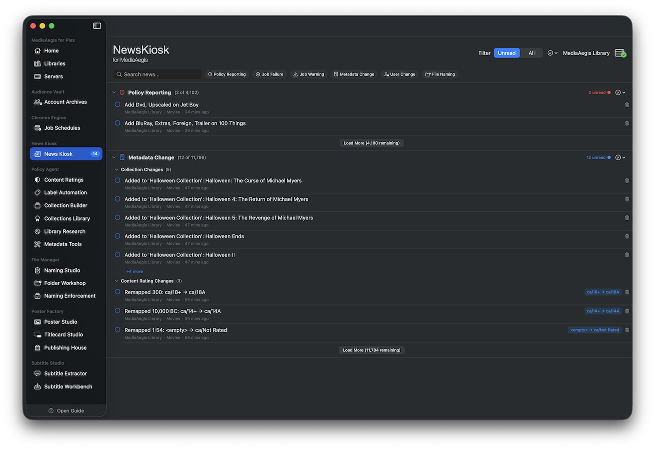Click the question mark icon beside Open Guide
Screen dimensions: 655x450
(51, 411)
